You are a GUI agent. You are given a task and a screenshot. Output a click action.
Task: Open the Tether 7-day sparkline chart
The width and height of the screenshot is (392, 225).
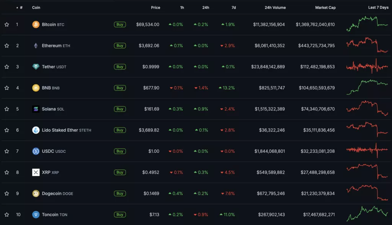coord(367,66)
